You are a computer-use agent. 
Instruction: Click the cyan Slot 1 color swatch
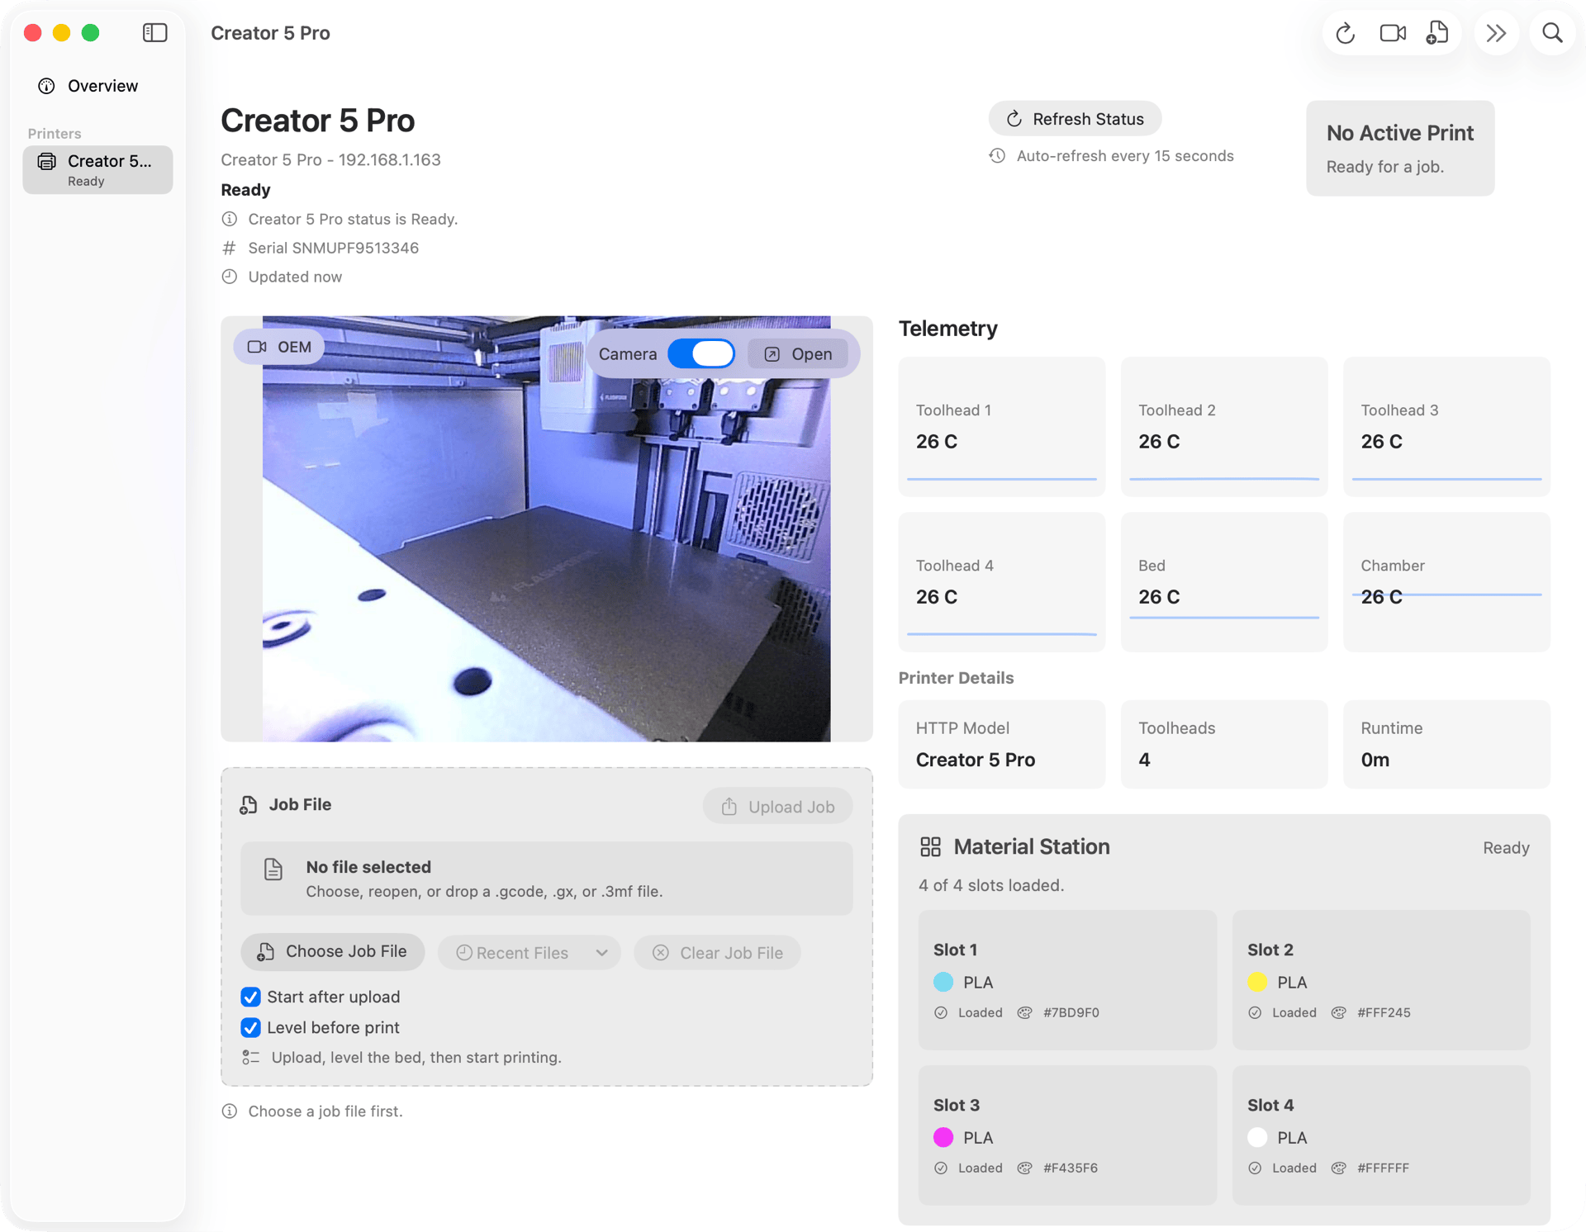(x=943, y=983)
